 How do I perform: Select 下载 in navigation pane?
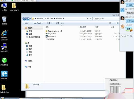point(29,31)
